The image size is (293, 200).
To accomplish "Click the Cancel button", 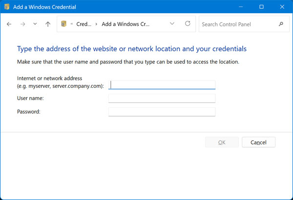I will 258,142.
